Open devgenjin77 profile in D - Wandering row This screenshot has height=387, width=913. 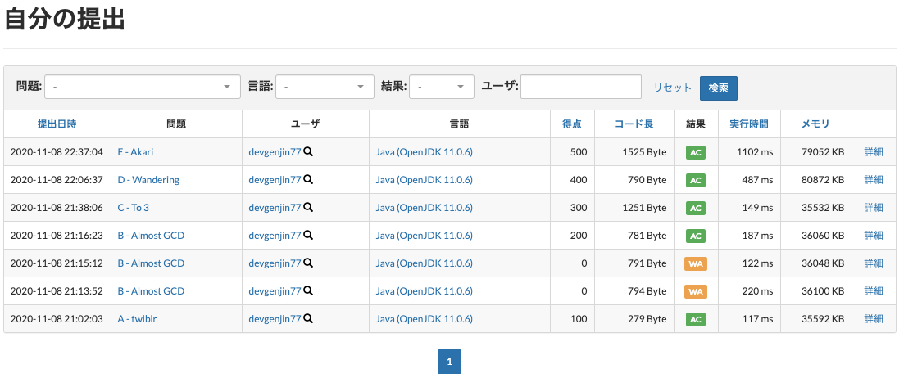pyautogui.click(x=275, y=180)
